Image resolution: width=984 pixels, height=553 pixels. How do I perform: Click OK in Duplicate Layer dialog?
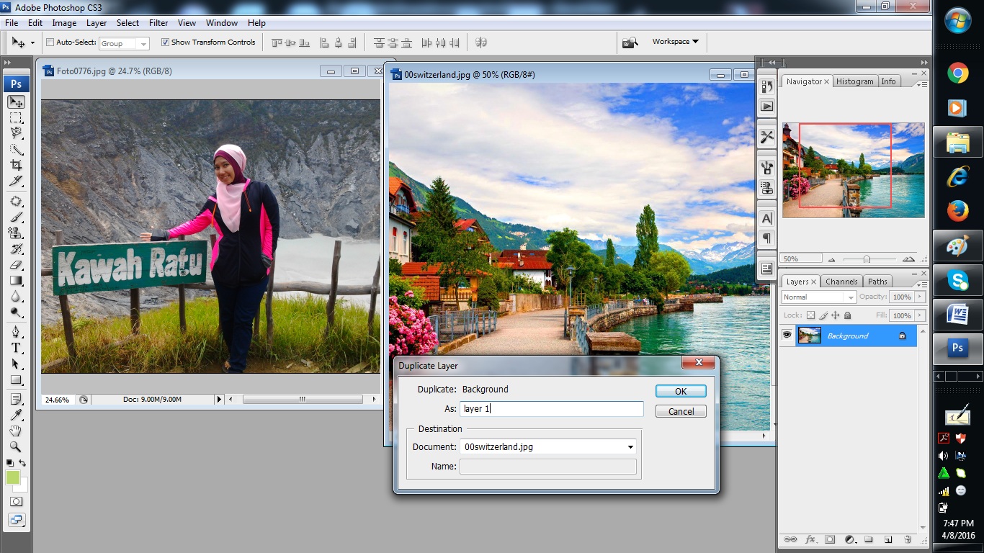(680, 391)
